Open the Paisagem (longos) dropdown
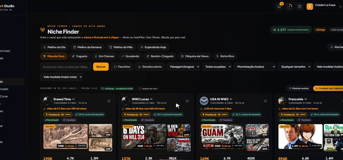This screenshot has width=343, height=160. coord(183,67)
